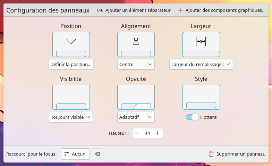The width and height of the screenshot is (272, 166).
Task: Click the Largeur width preview icon
Action: tap(201, 44)
